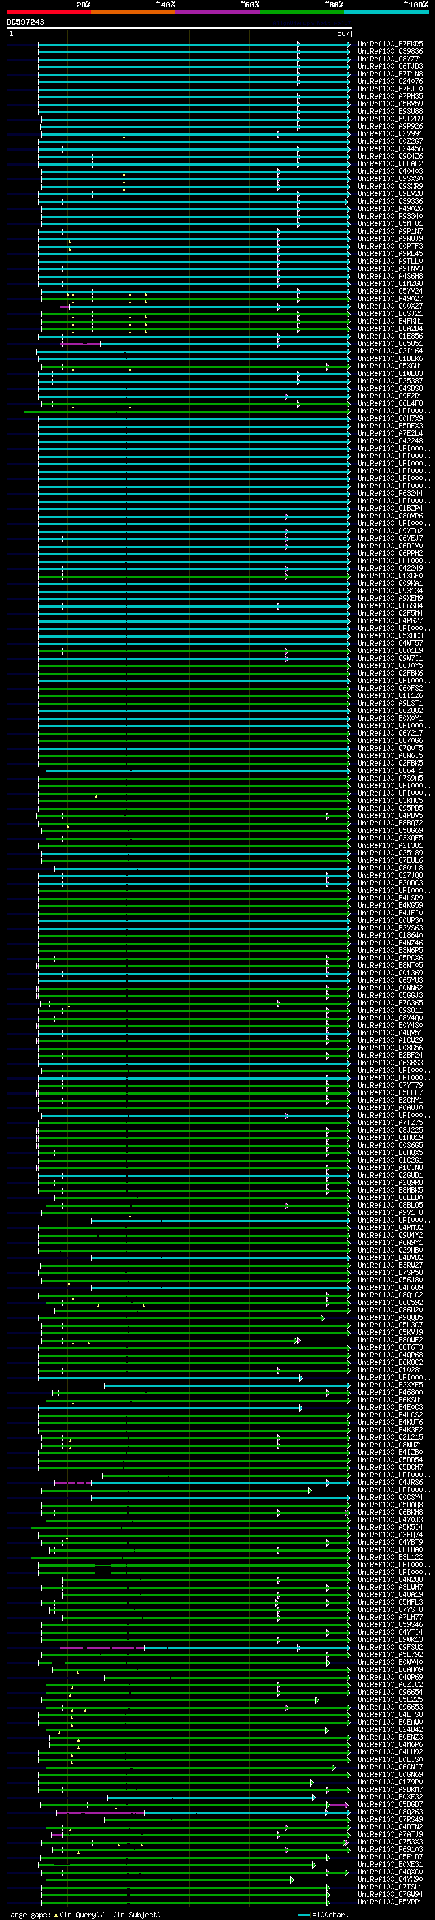Select the UniRef100_O24456 label
Screen dimensions: 435x1920
coord(390,149)
